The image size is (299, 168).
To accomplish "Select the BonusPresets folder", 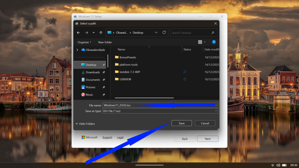I will click(x=128, y=57).
